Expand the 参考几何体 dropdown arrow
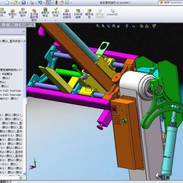Viewport: 183px width, 183px height. 56,20
